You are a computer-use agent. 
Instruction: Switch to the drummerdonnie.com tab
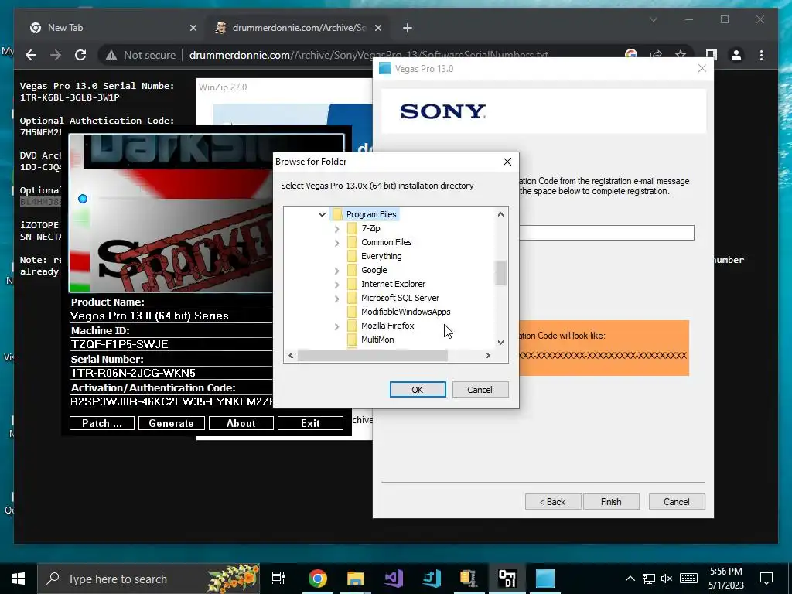click(x=298, y=28)
